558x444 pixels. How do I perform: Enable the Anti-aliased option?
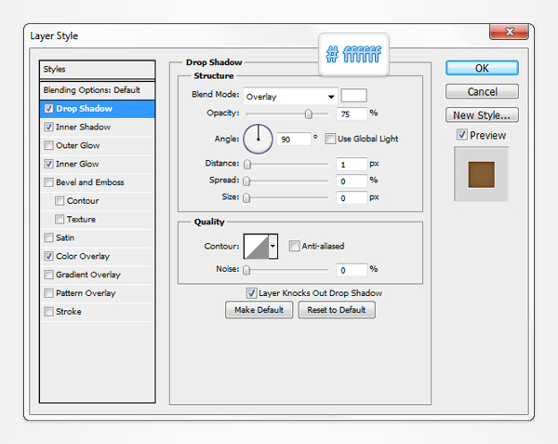(x=294, y=246)
